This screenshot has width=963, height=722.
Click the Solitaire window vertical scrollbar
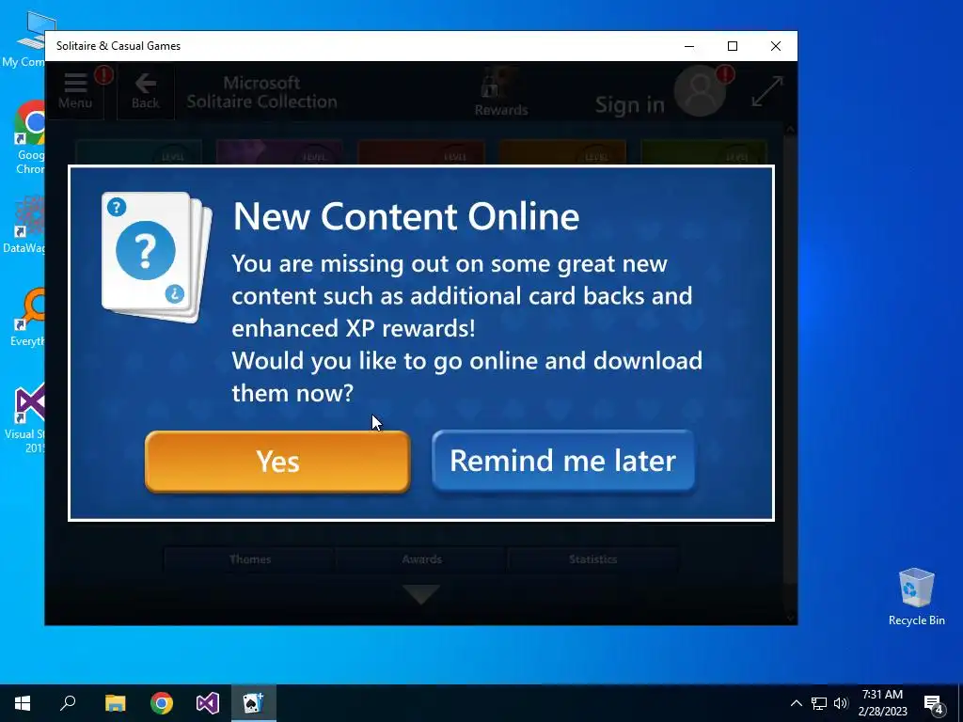(x=790, y=373)
